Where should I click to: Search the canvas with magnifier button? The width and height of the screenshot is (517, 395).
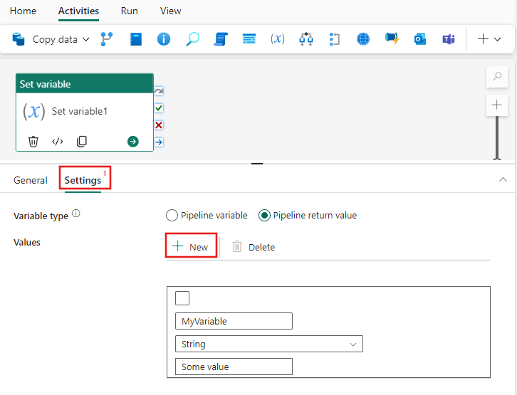[x=497, y=77]
